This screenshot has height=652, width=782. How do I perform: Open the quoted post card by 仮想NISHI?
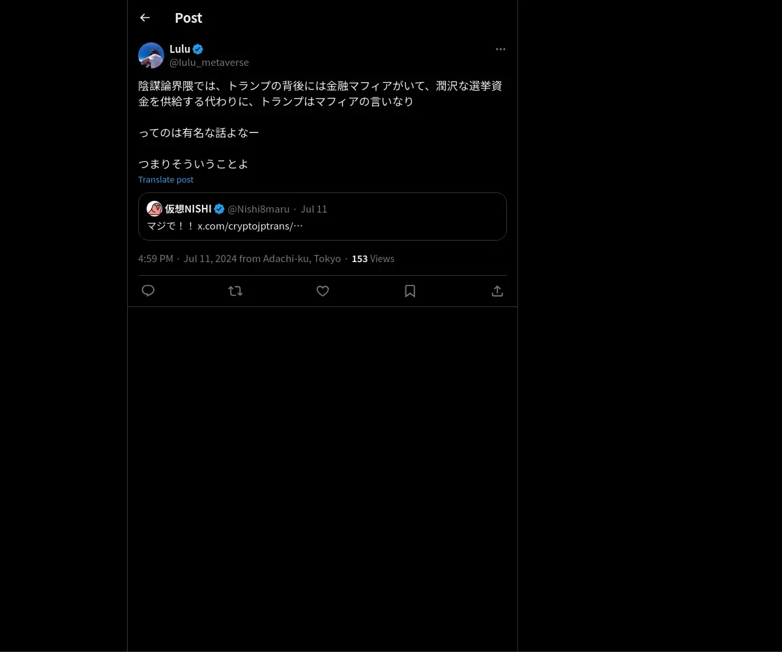pyautogui.click(x=323, y=216)
